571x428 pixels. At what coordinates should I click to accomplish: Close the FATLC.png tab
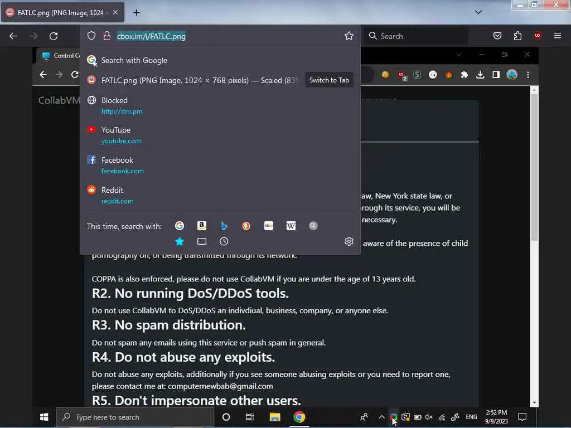pos(115,12)
